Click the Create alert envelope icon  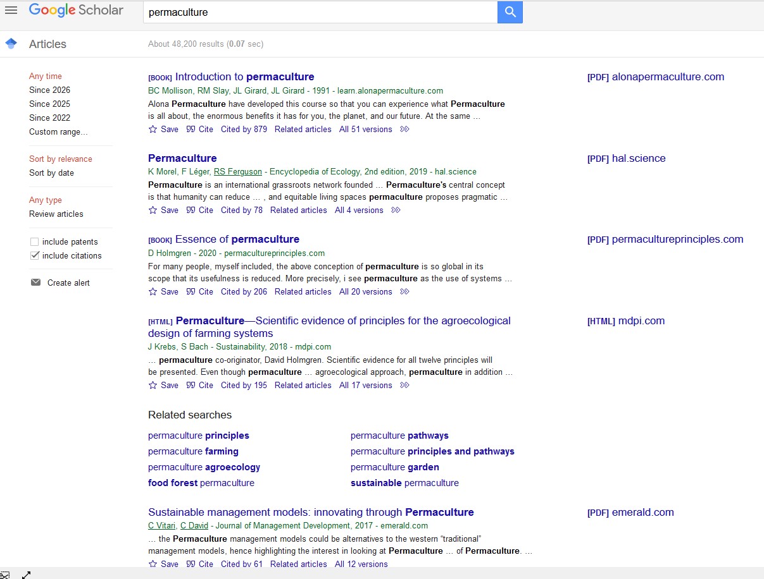tap(36, 283)
